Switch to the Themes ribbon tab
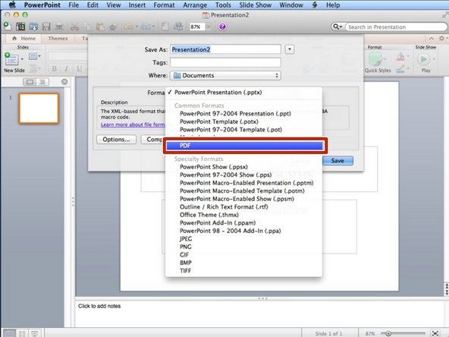 (x=58, y=39)
